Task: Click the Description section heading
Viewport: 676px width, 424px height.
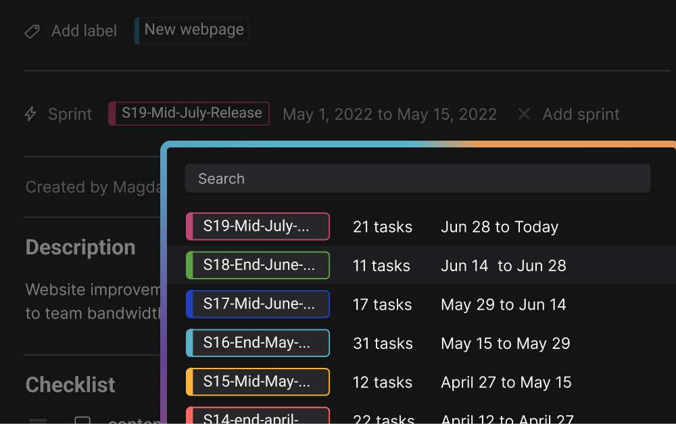Action: [80, 248]
